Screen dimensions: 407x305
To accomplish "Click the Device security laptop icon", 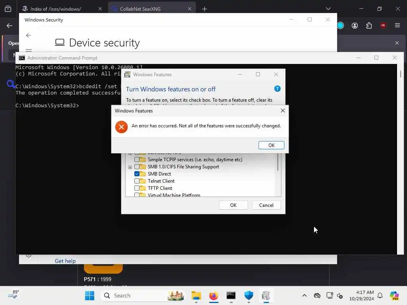I will [60, 42].
